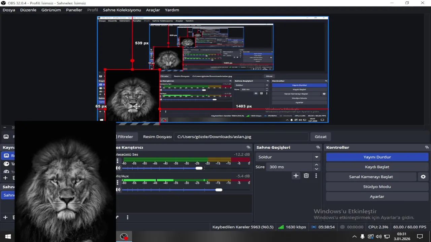Click the Resim Dosyası path field
431x242 pixels.
(241, 137)
